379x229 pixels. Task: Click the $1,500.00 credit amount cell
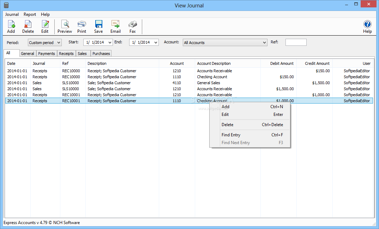pos(321,83)
